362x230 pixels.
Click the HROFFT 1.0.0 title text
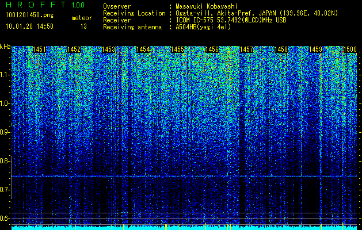tap(45, 5)
